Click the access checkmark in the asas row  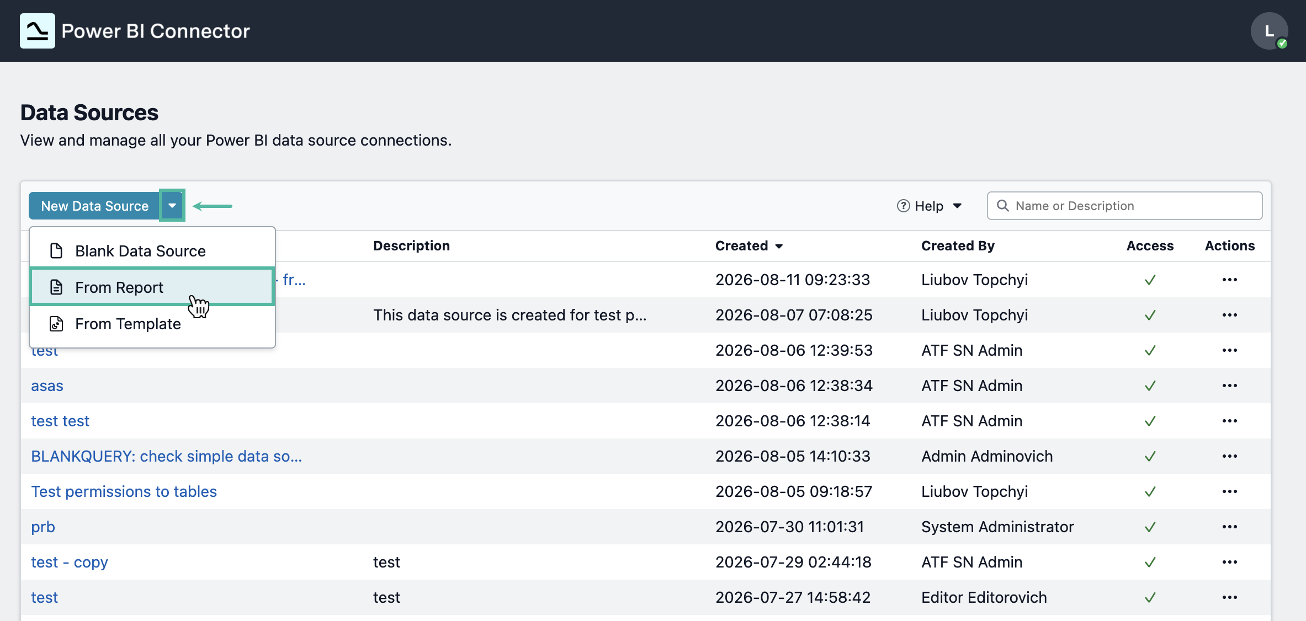[1150, 386]
